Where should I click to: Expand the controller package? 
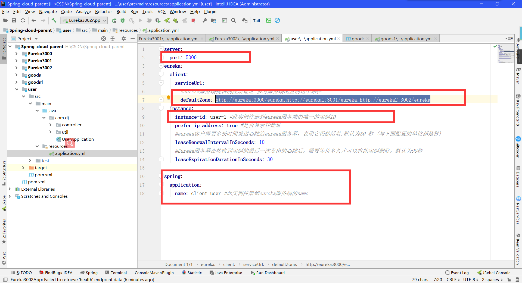click(x=51, y=125)
